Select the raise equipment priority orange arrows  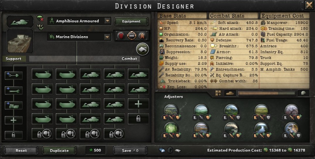(x=142, y=36)
